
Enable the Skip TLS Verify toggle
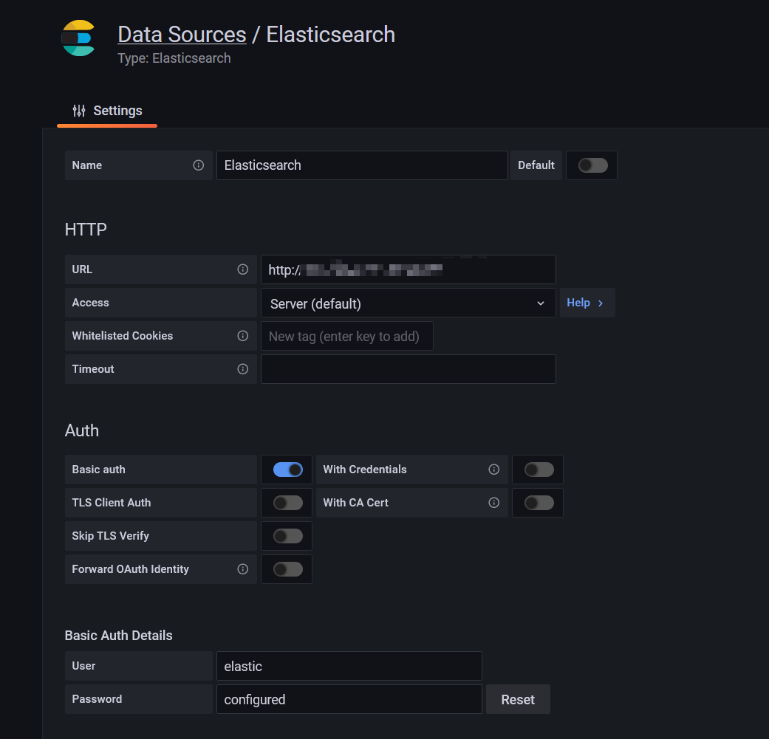287,536
